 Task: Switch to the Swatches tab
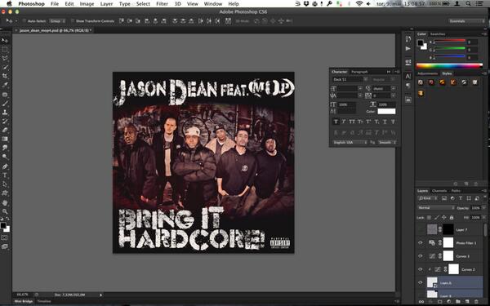click(x=438, y=34)
